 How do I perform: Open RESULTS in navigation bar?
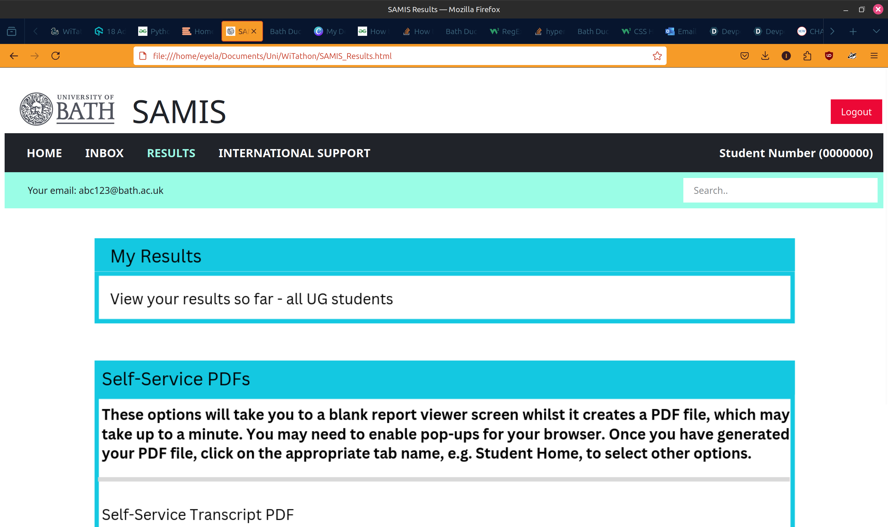[171, 153]
